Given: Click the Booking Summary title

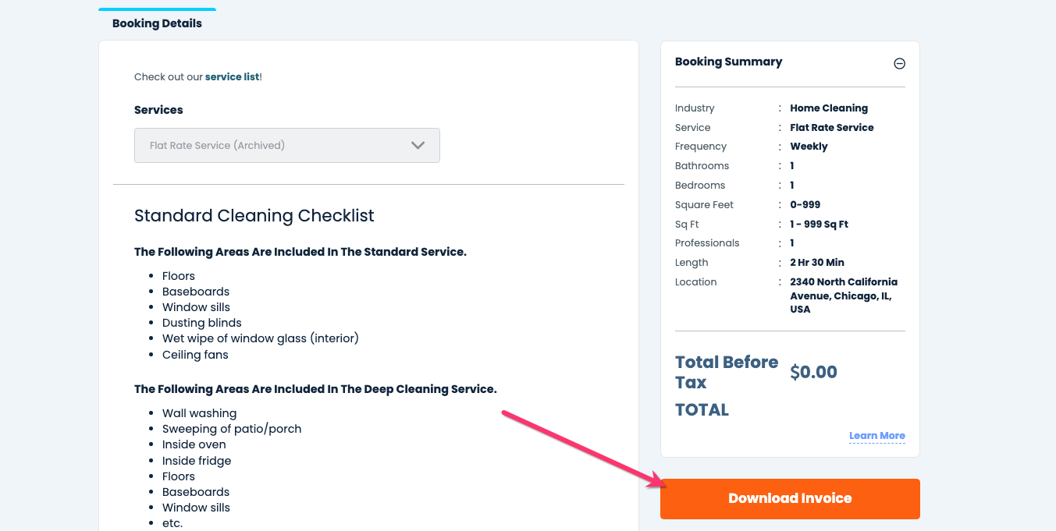Looking at the screenshot, I should click(x=728, y=62).
